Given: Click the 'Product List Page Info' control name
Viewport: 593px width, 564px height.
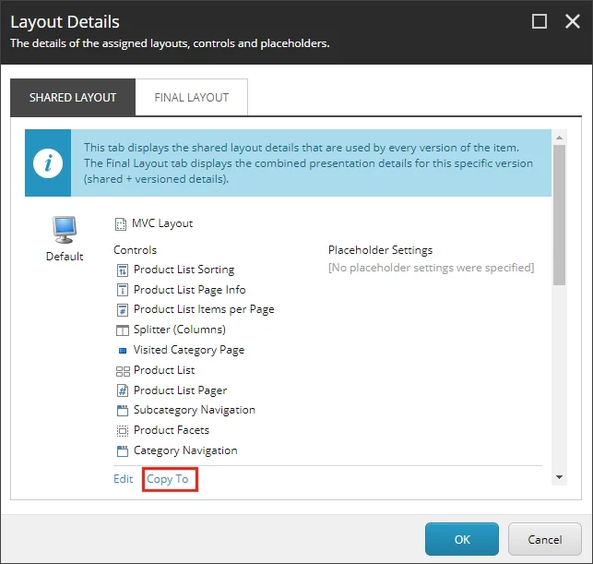Looking at the screenshot, I should pyautogui.click(x=189, y=290).
